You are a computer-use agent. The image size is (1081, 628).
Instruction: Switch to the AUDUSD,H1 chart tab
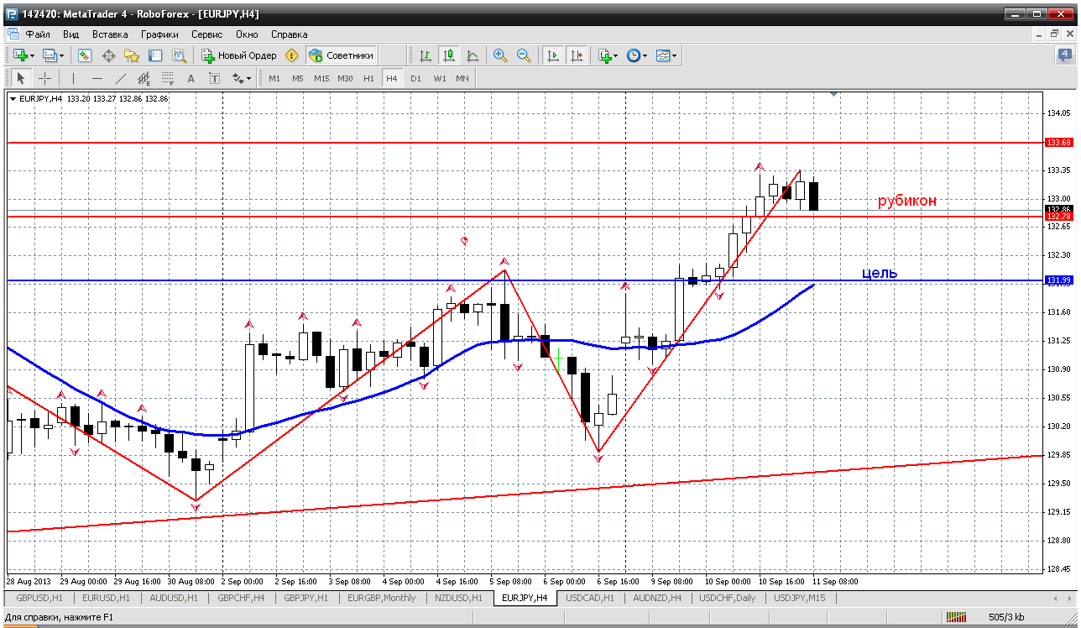174,598
